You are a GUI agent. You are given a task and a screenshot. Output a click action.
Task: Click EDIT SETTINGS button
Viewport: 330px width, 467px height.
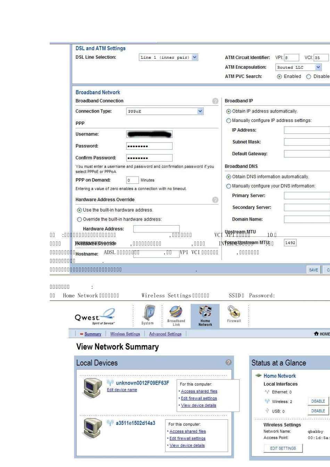click(x=283, y=448)
